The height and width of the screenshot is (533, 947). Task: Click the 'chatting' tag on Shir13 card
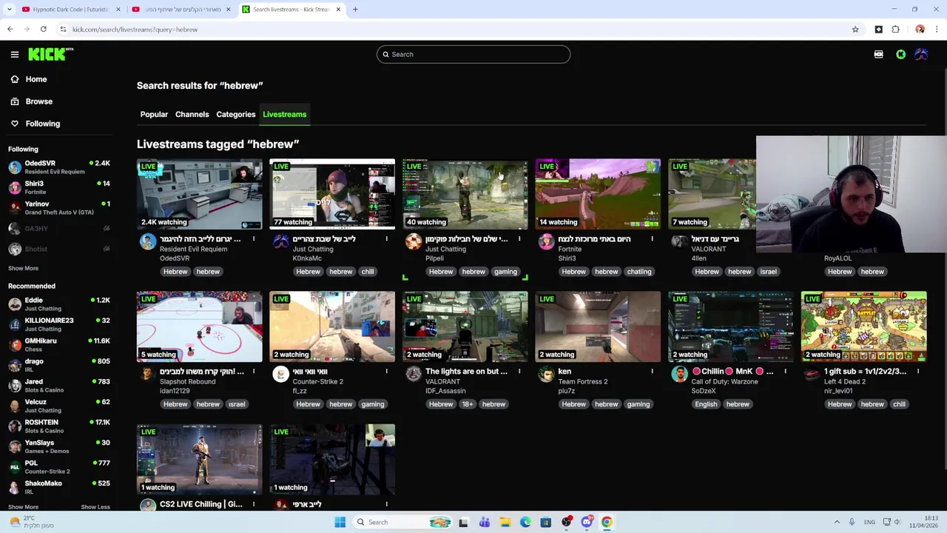638,272
